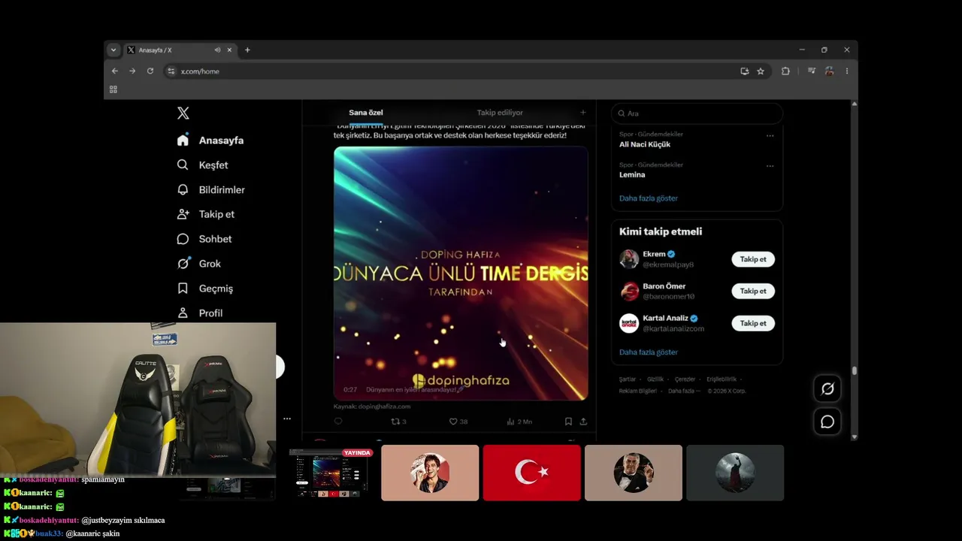This screenshot has height=541, width=962.
Task: Click the install app icon in address bar
Action: coord(745,71)
